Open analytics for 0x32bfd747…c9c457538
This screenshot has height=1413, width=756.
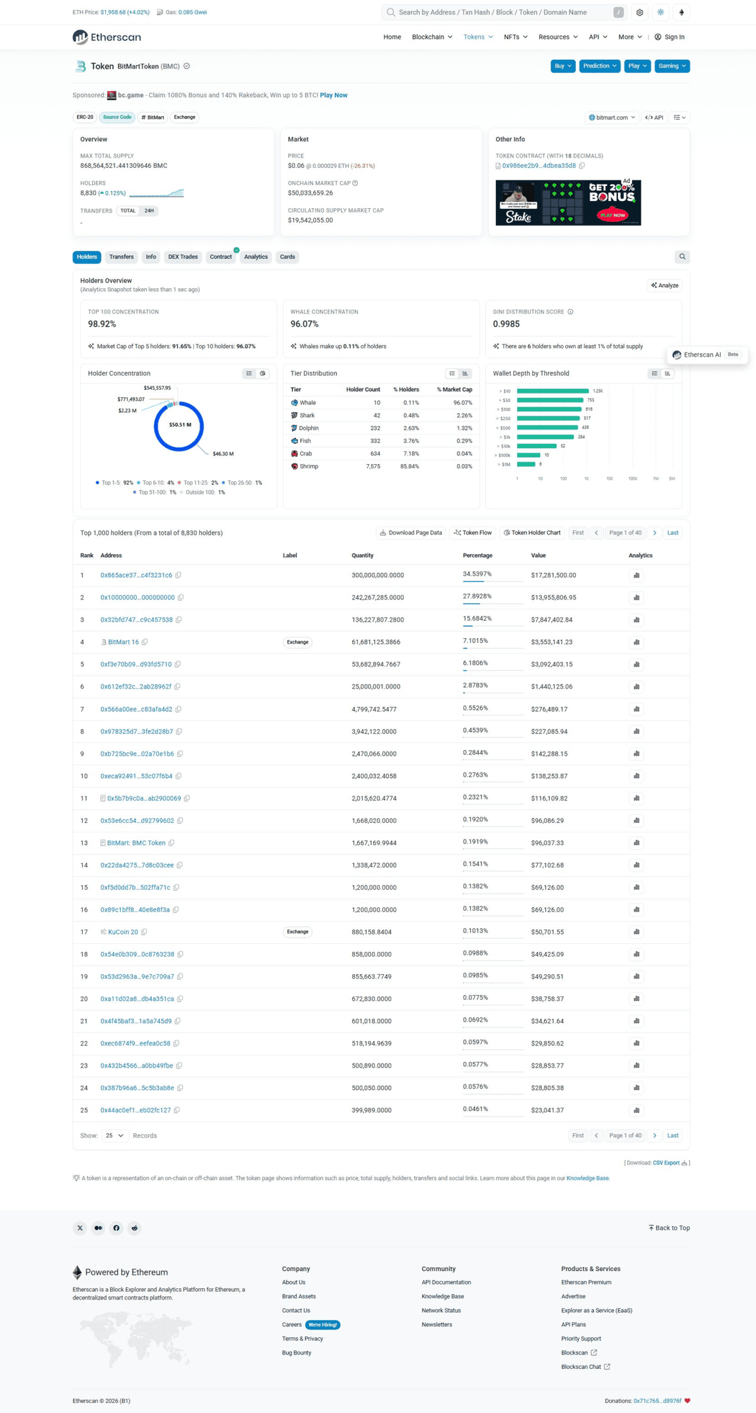coord(636,620)
